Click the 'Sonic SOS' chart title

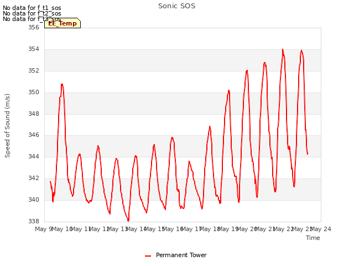coord(176,6)
